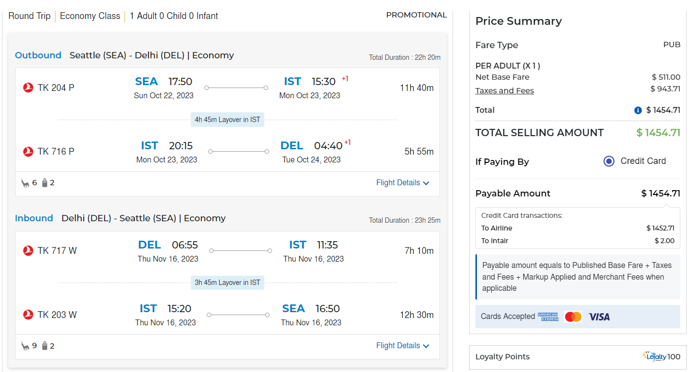Click the outbound seats available icon
Image resolution: width=691 pixels, height=372 pixels.
click(25, 183)
